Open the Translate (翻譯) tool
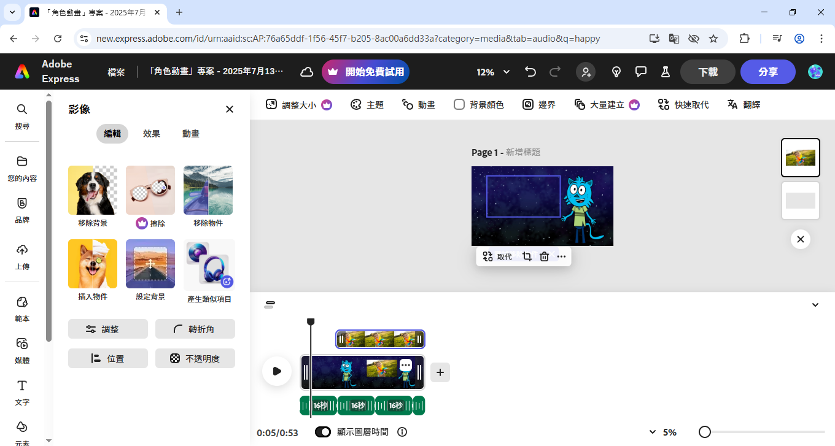Screen dimensions: 835x446 point(744,105)
